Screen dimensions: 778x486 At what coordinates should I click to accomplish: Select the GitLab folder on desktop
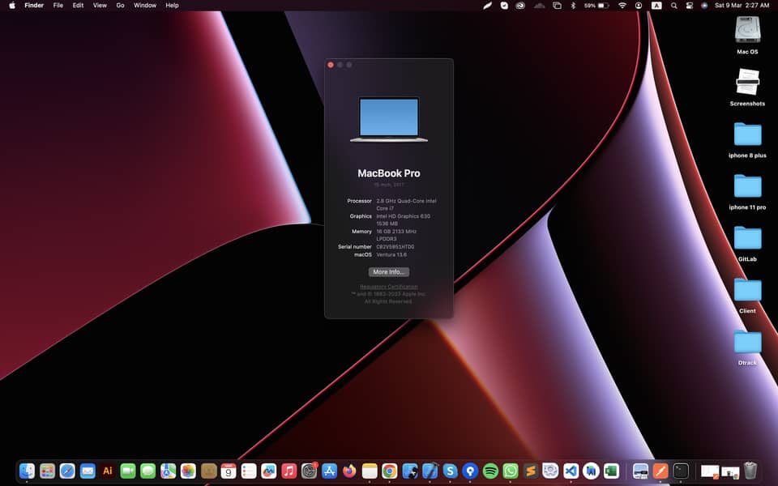click(747, 238)
